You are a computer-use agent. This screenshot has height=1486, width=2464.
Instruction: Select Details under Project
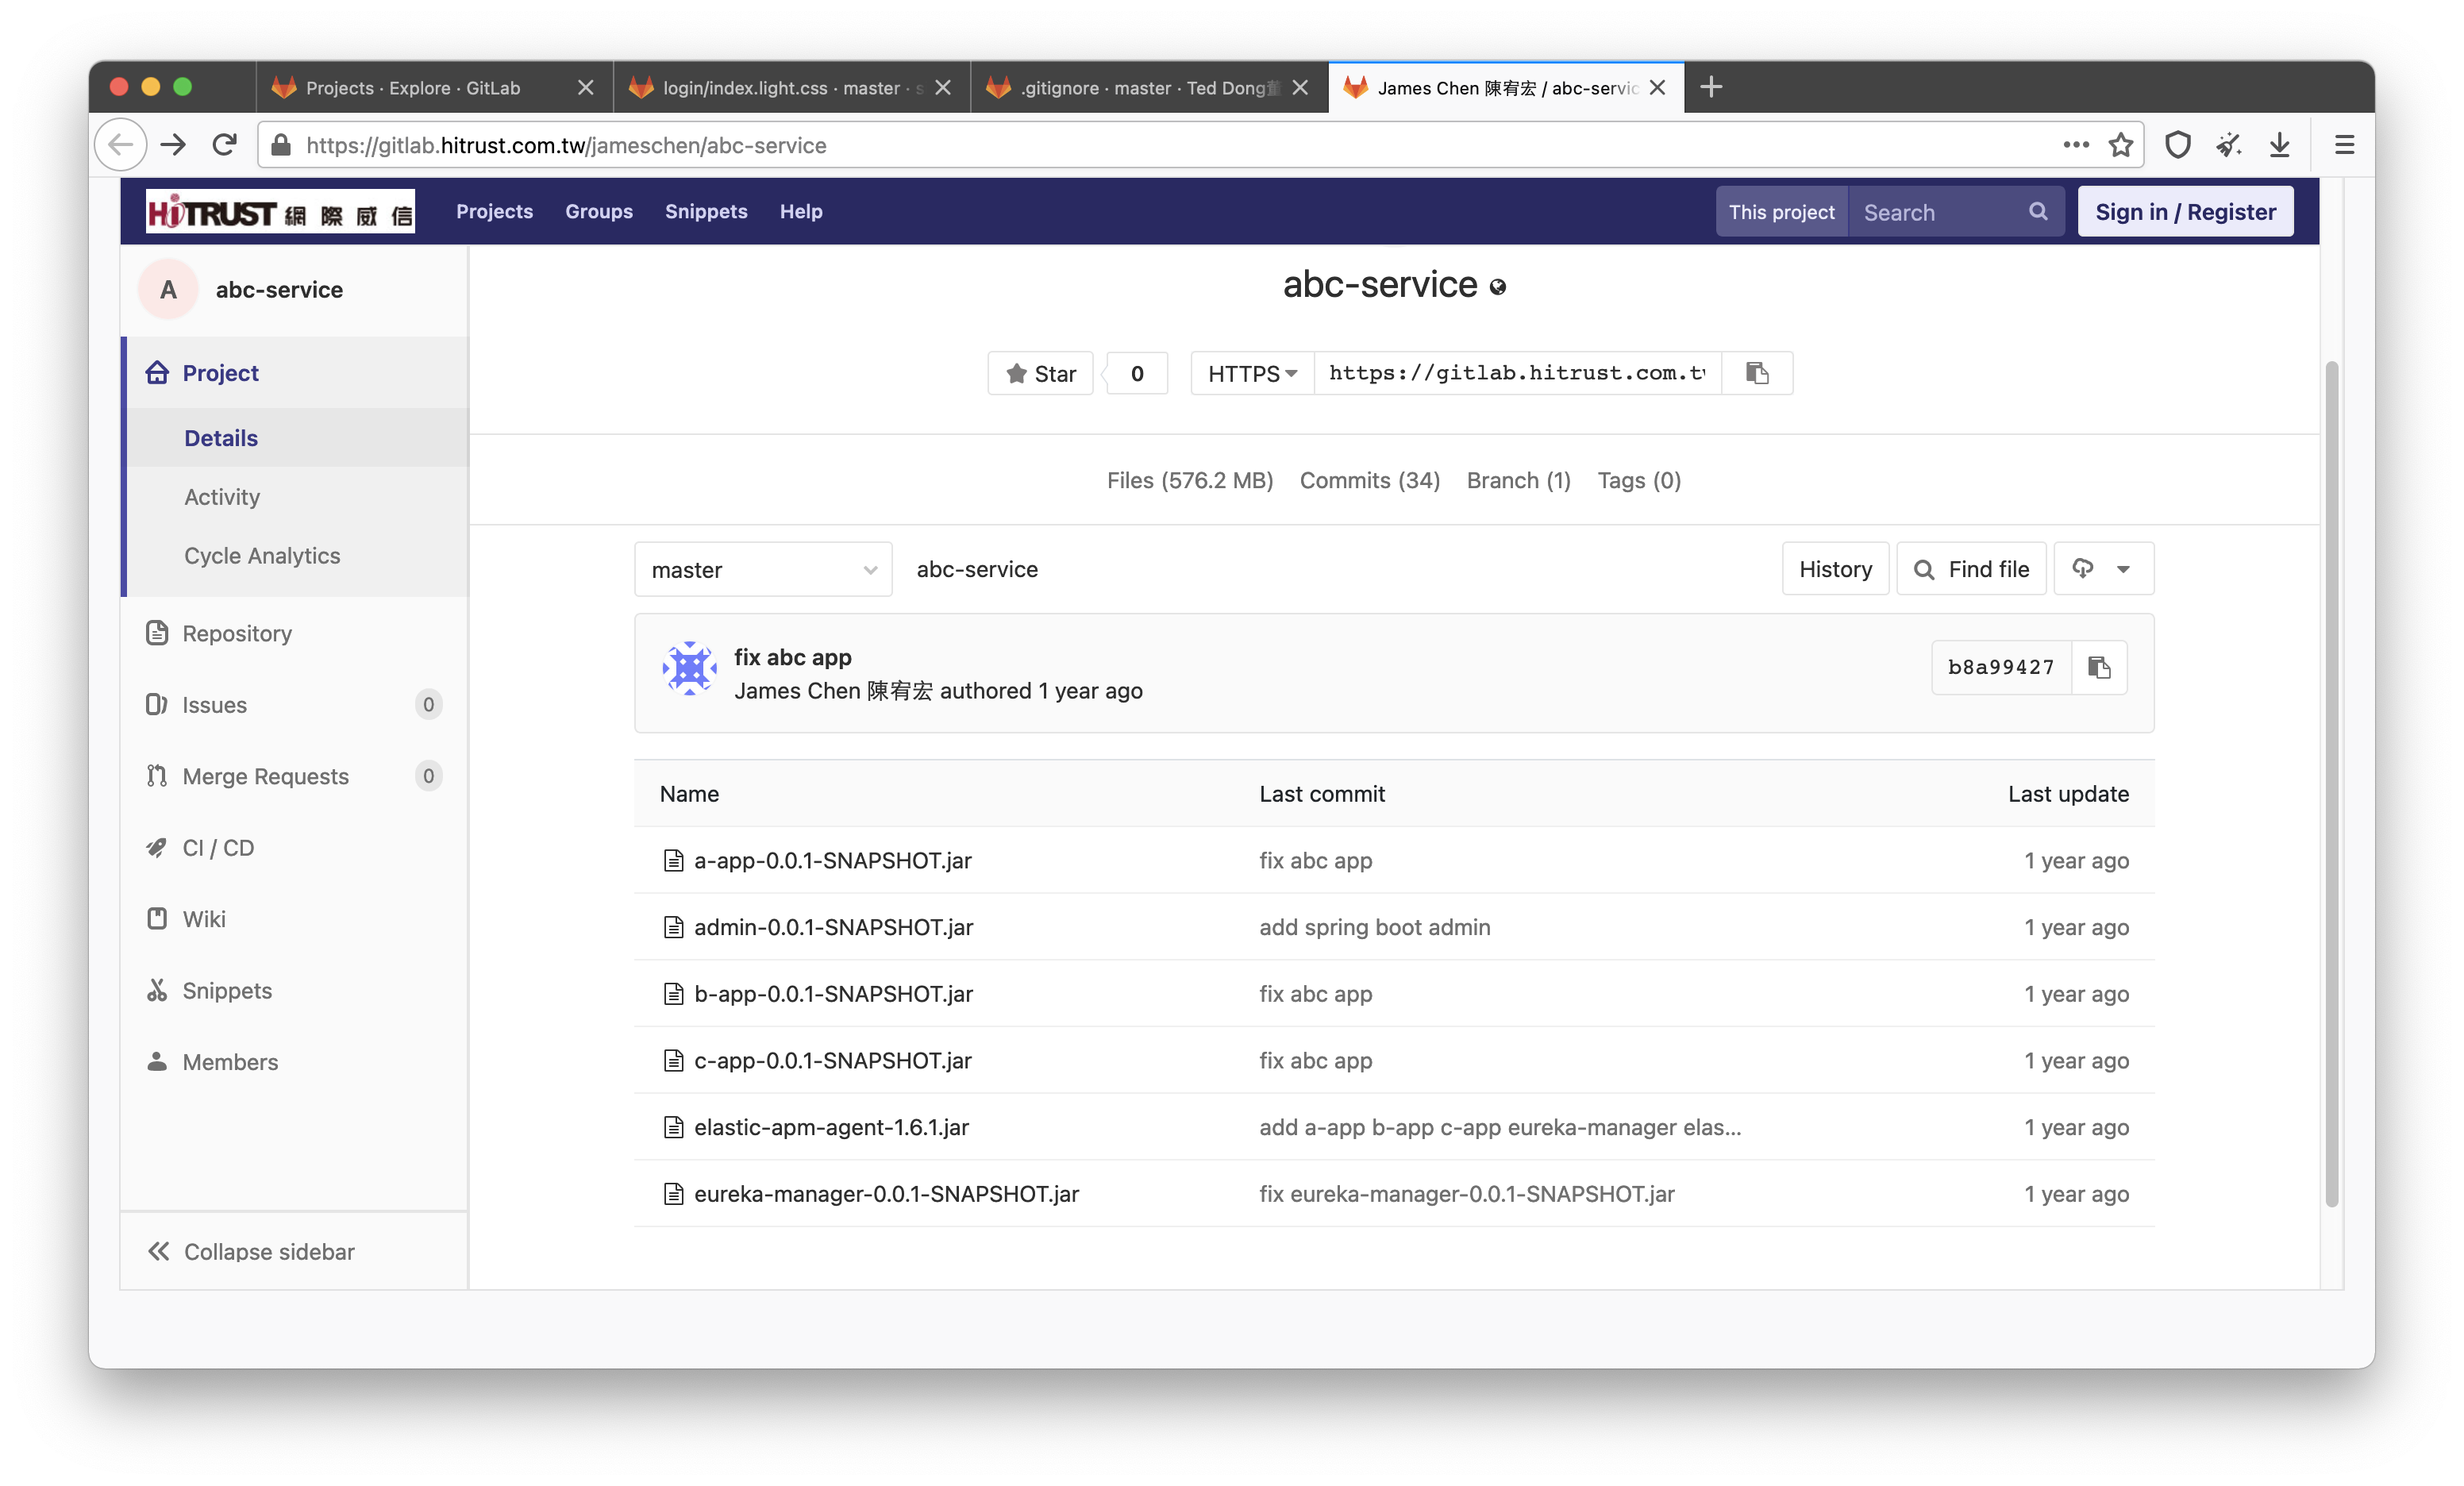point(221,438)
